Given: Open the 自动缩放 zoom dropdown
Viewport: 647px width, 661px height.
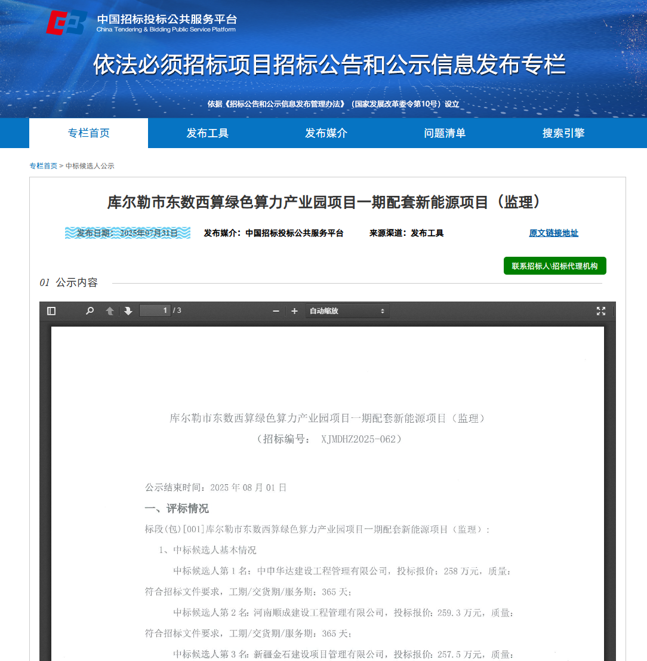Looking at the screenshot, I should (x=347, y=311).
